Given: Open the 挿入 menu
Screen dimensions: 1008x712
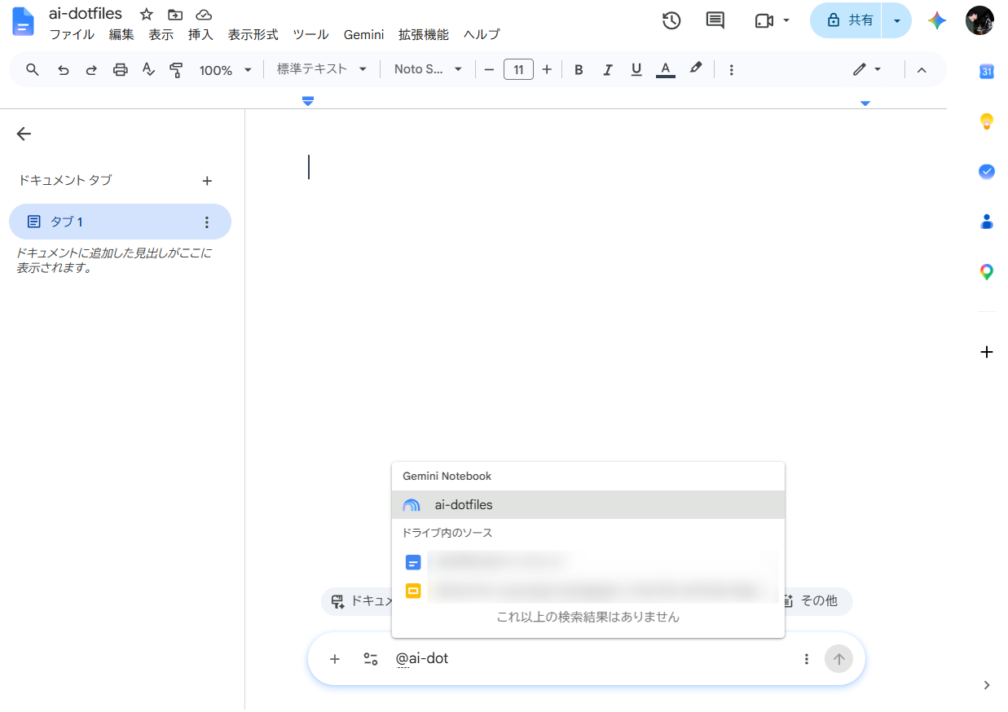Looking at the screenshot, I should click(x=200, y=35).
